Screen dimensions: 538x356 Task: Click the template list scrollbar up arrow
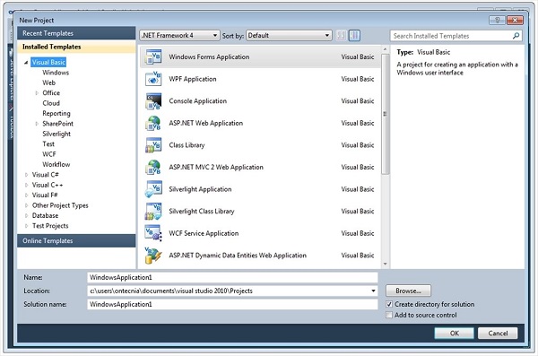[385, 50]
